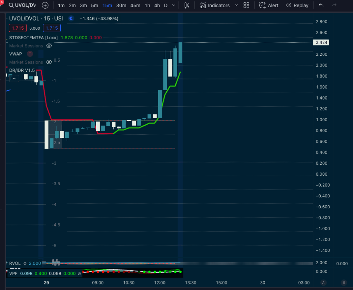
Task: Click the VWAP error warning icon
Action: click(30, 54)
